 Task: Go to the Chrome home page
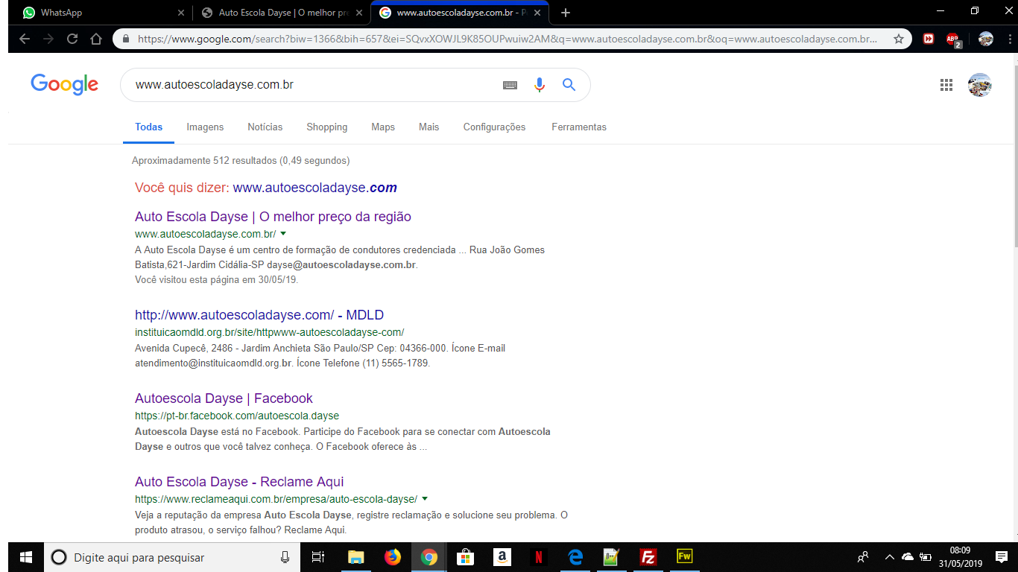[95, 39]
